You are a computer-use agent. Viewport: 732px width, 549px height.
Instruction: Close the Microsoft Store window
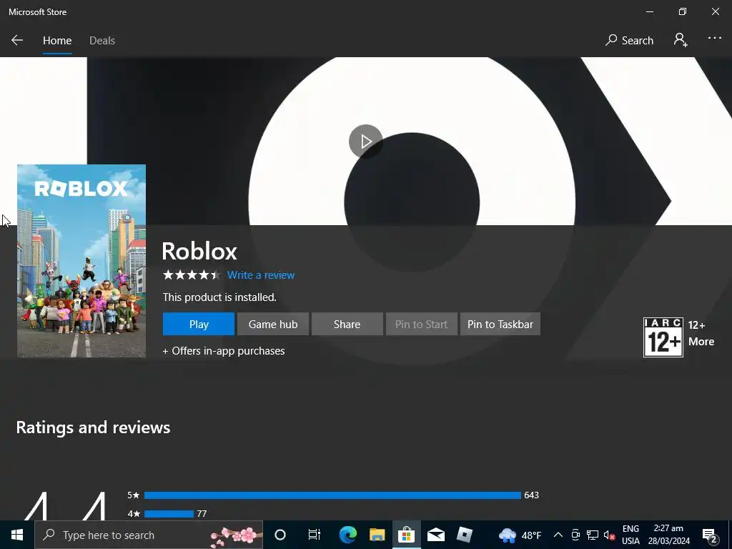click(715, 11)
